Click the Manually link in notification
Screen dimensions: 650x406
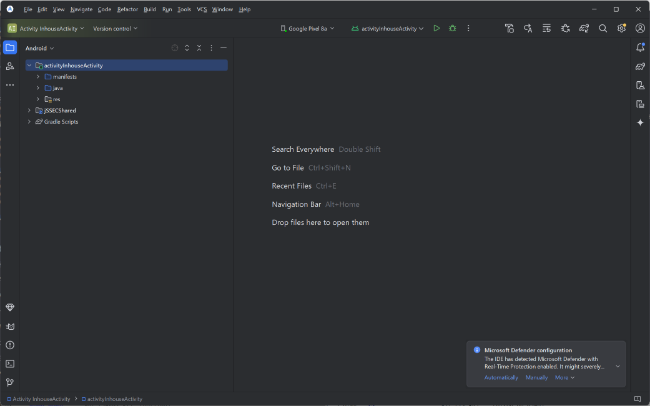point(536,377)
